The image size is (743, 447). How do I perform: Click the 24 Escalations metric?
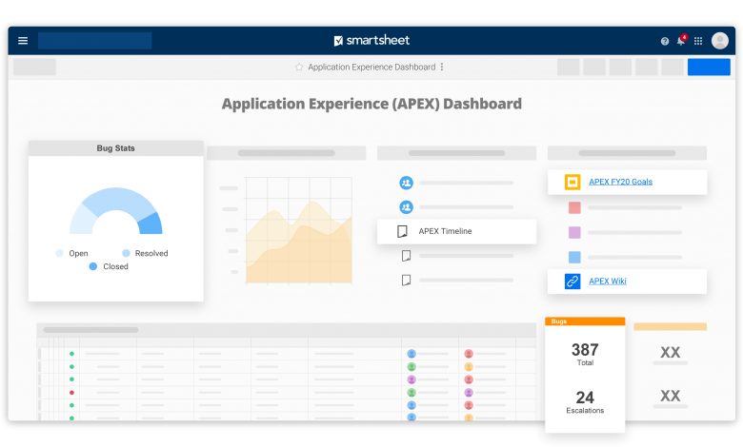(585, 401)
